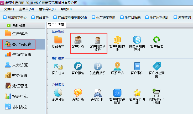Image resolution: width=193 pixels, height=114 pixels.
Task: Open 客户状态变更 tag icon
Action: click(x=157, y=66)
